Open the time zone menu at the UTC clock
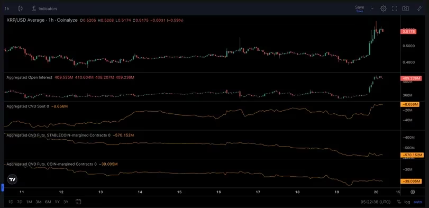Viewport: 429px width, 208px height. (376, 202)
